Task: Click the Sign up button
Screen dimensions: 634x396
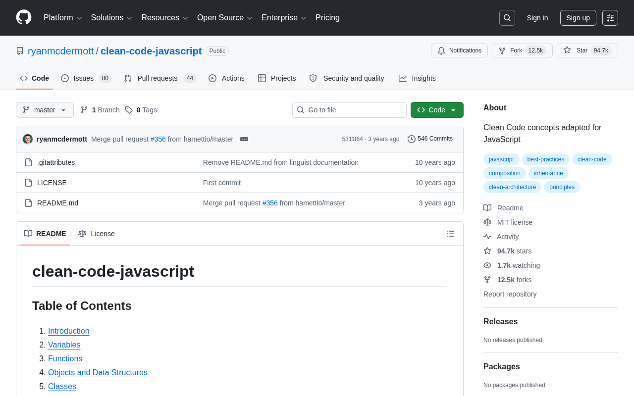Action: (x=578, y=18)
